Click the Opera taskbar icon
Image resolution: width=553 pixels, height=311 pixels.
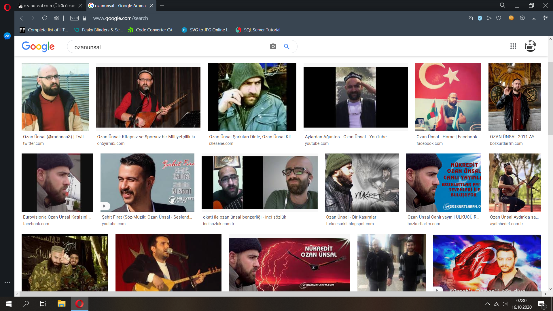(79, 304)
